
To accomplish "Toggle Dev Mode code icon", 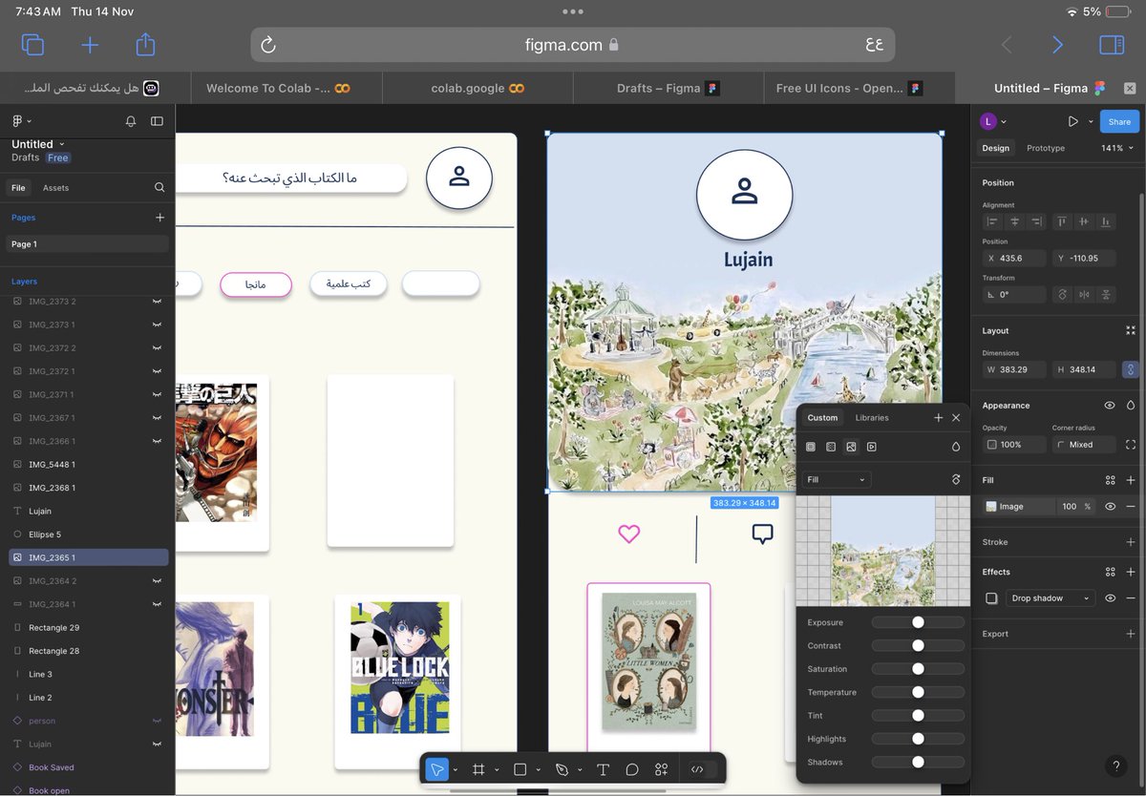I will tap(697, 769).
